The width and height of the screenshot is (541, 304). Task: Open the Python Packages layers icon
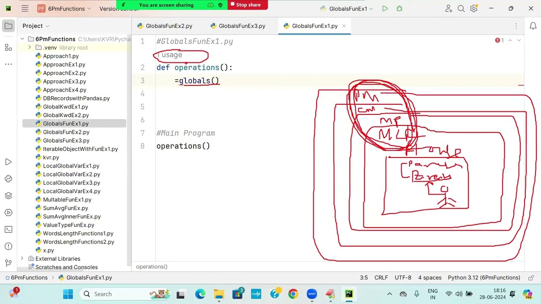point(8,196)
